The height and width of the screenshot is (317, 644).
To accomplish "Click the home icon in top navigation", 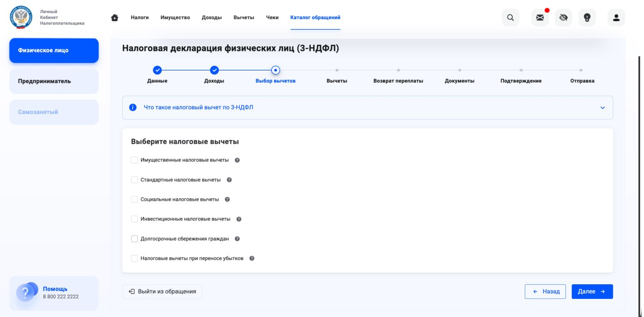I will click(115, 18).
